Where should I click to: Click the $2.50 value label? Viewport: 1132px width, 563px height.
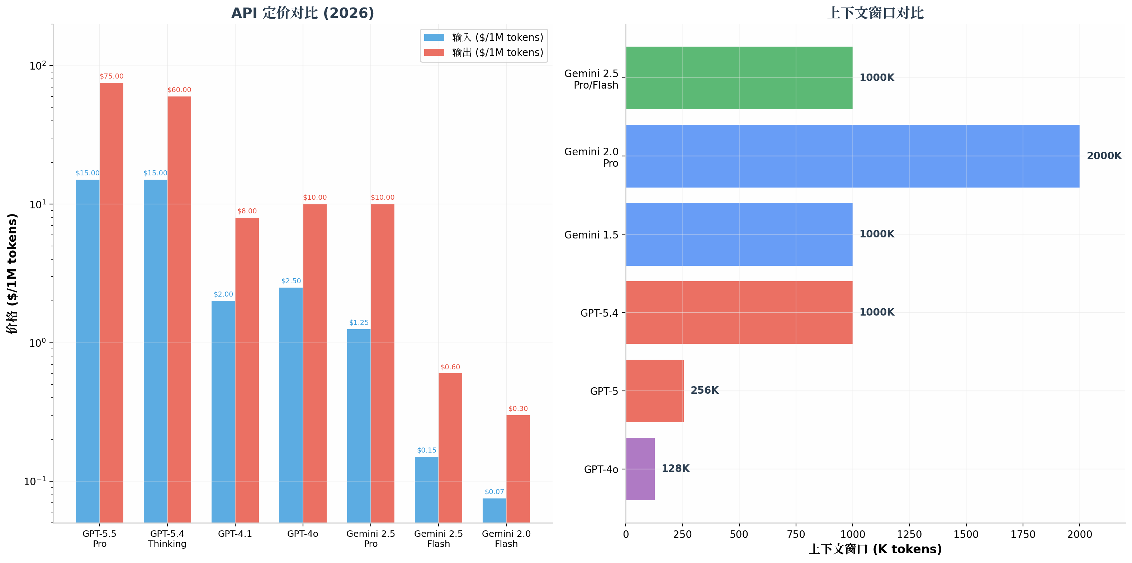click(x=291, y=281)
